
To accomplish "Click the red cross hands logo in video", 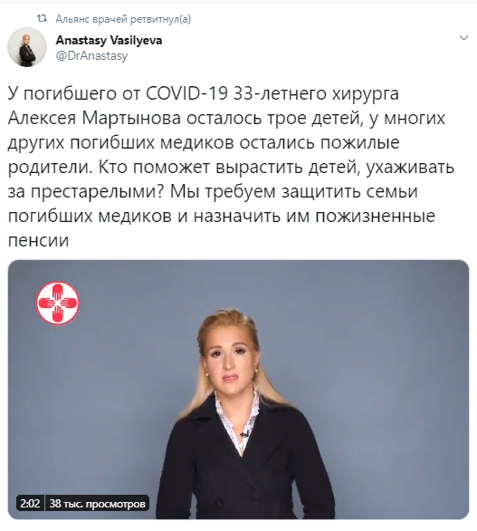I will tap(58, 303).
